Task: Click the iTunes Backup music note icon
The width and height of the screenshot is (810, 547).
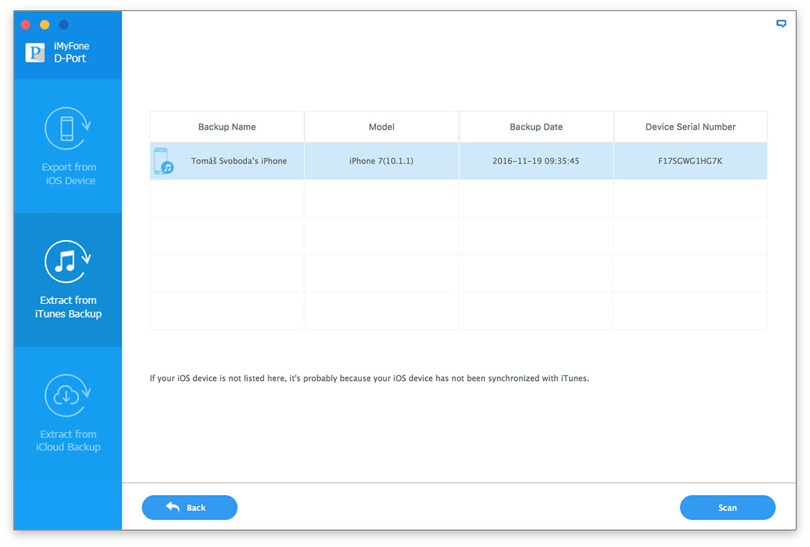Action: [x=67, y=261]
